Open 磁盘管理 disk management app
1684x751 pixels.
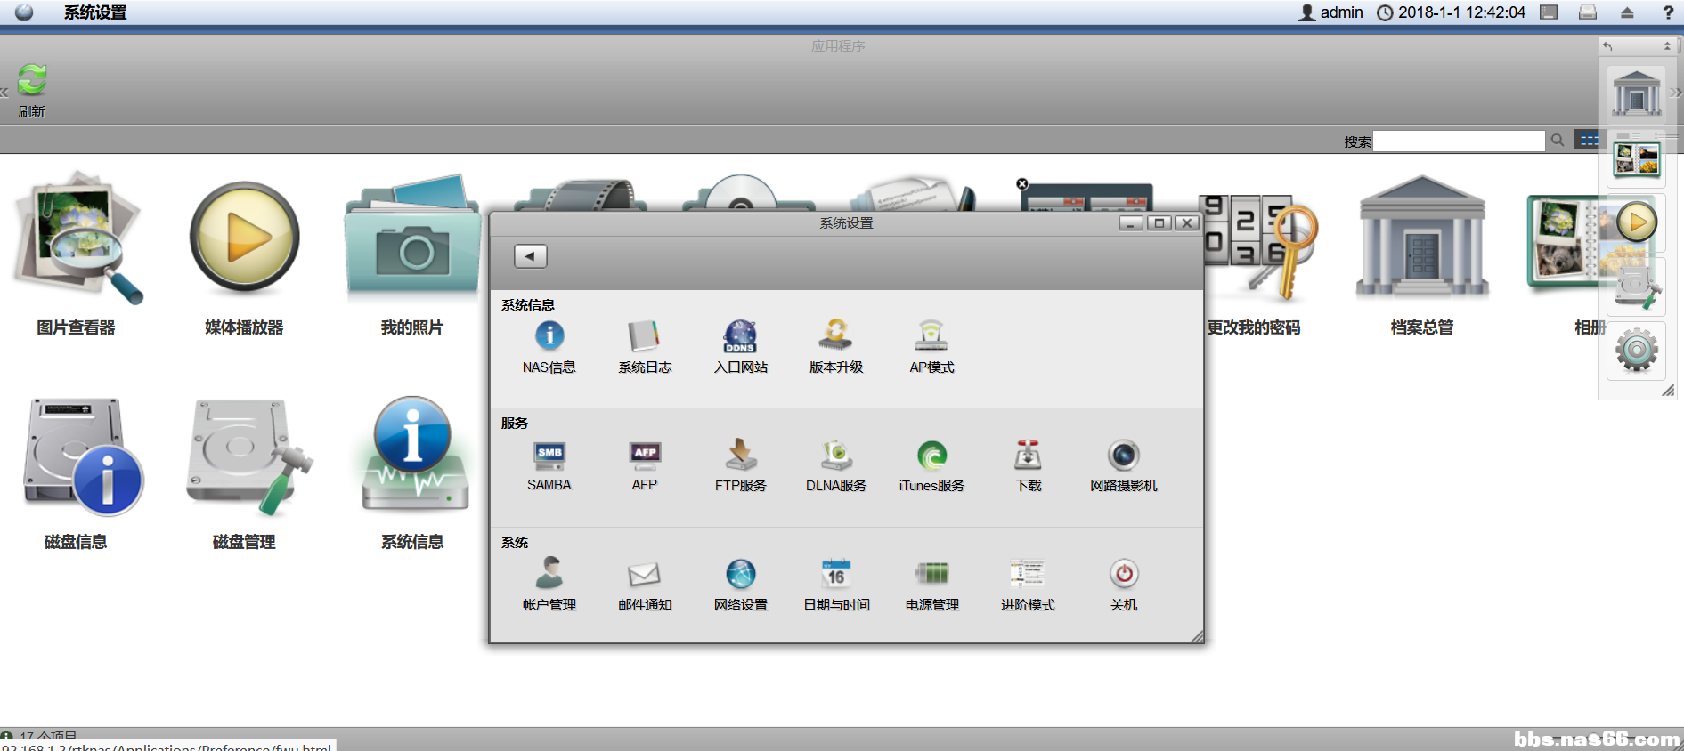pyautogui.click(x=244, y=459)
